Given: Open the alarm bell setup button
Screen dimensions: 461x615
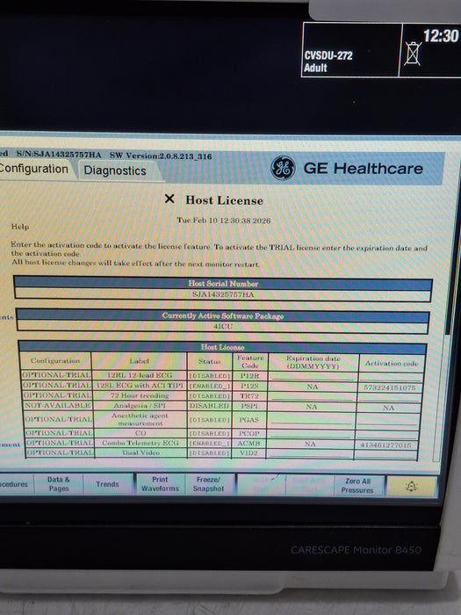Looking at the screenshot, I should tap(411, 487).
